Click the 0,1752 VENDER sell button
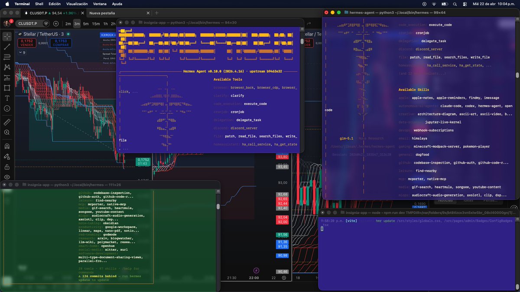Screen dimensions: 520x292 tap(26, 43)
